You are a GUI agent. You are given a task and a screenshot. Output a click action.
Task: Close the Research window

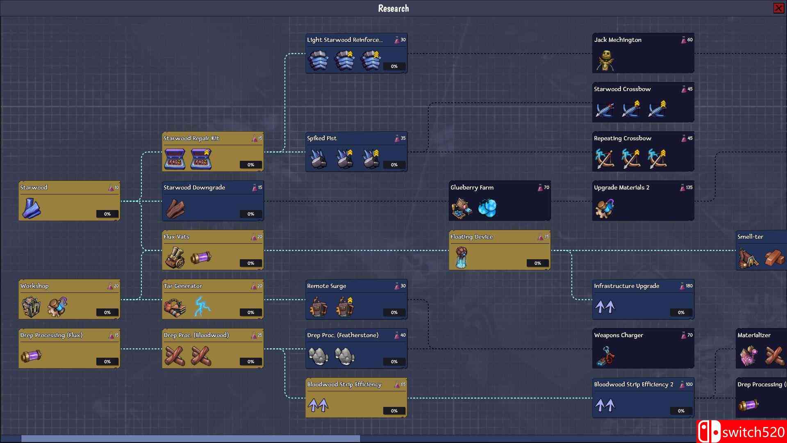point(778,8)
